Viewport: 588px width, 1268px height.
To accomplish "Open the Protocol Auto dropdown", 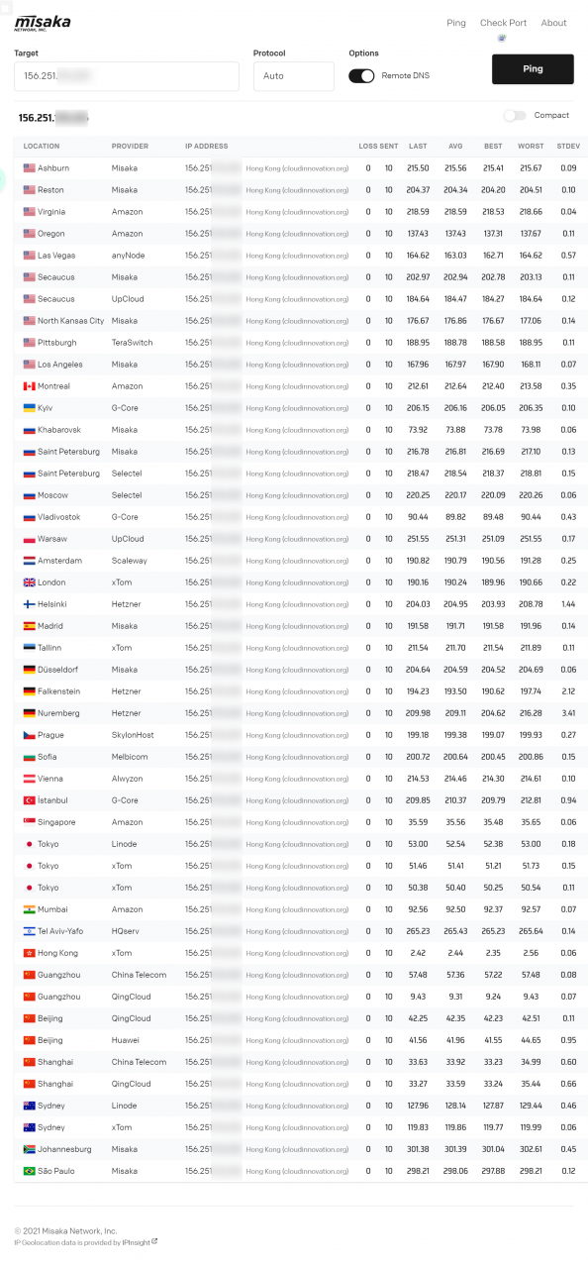I will click(x=294, y=76).
